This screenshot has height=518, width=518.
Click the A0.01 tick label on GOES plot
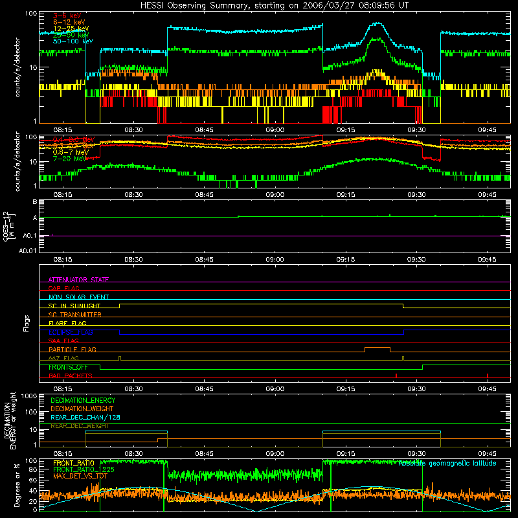pyautogui.click(x=28, y=251)
